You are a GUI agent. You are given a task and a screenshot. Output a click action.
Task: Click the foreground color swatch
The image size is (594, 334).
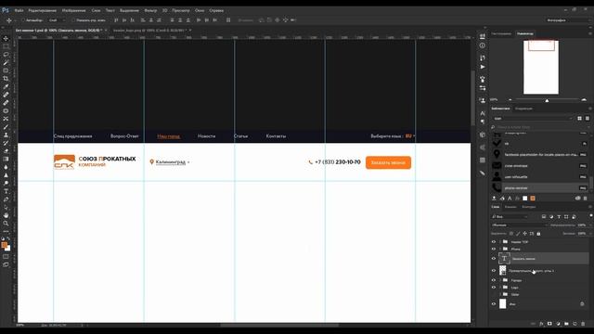[x=5, y=245]
